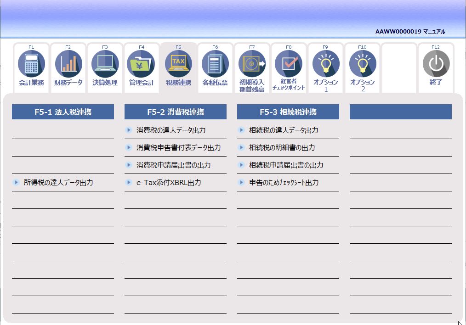Open the 会計業務 (F1) module
This screenshot has width=466, height=325.
click(31, 64)
